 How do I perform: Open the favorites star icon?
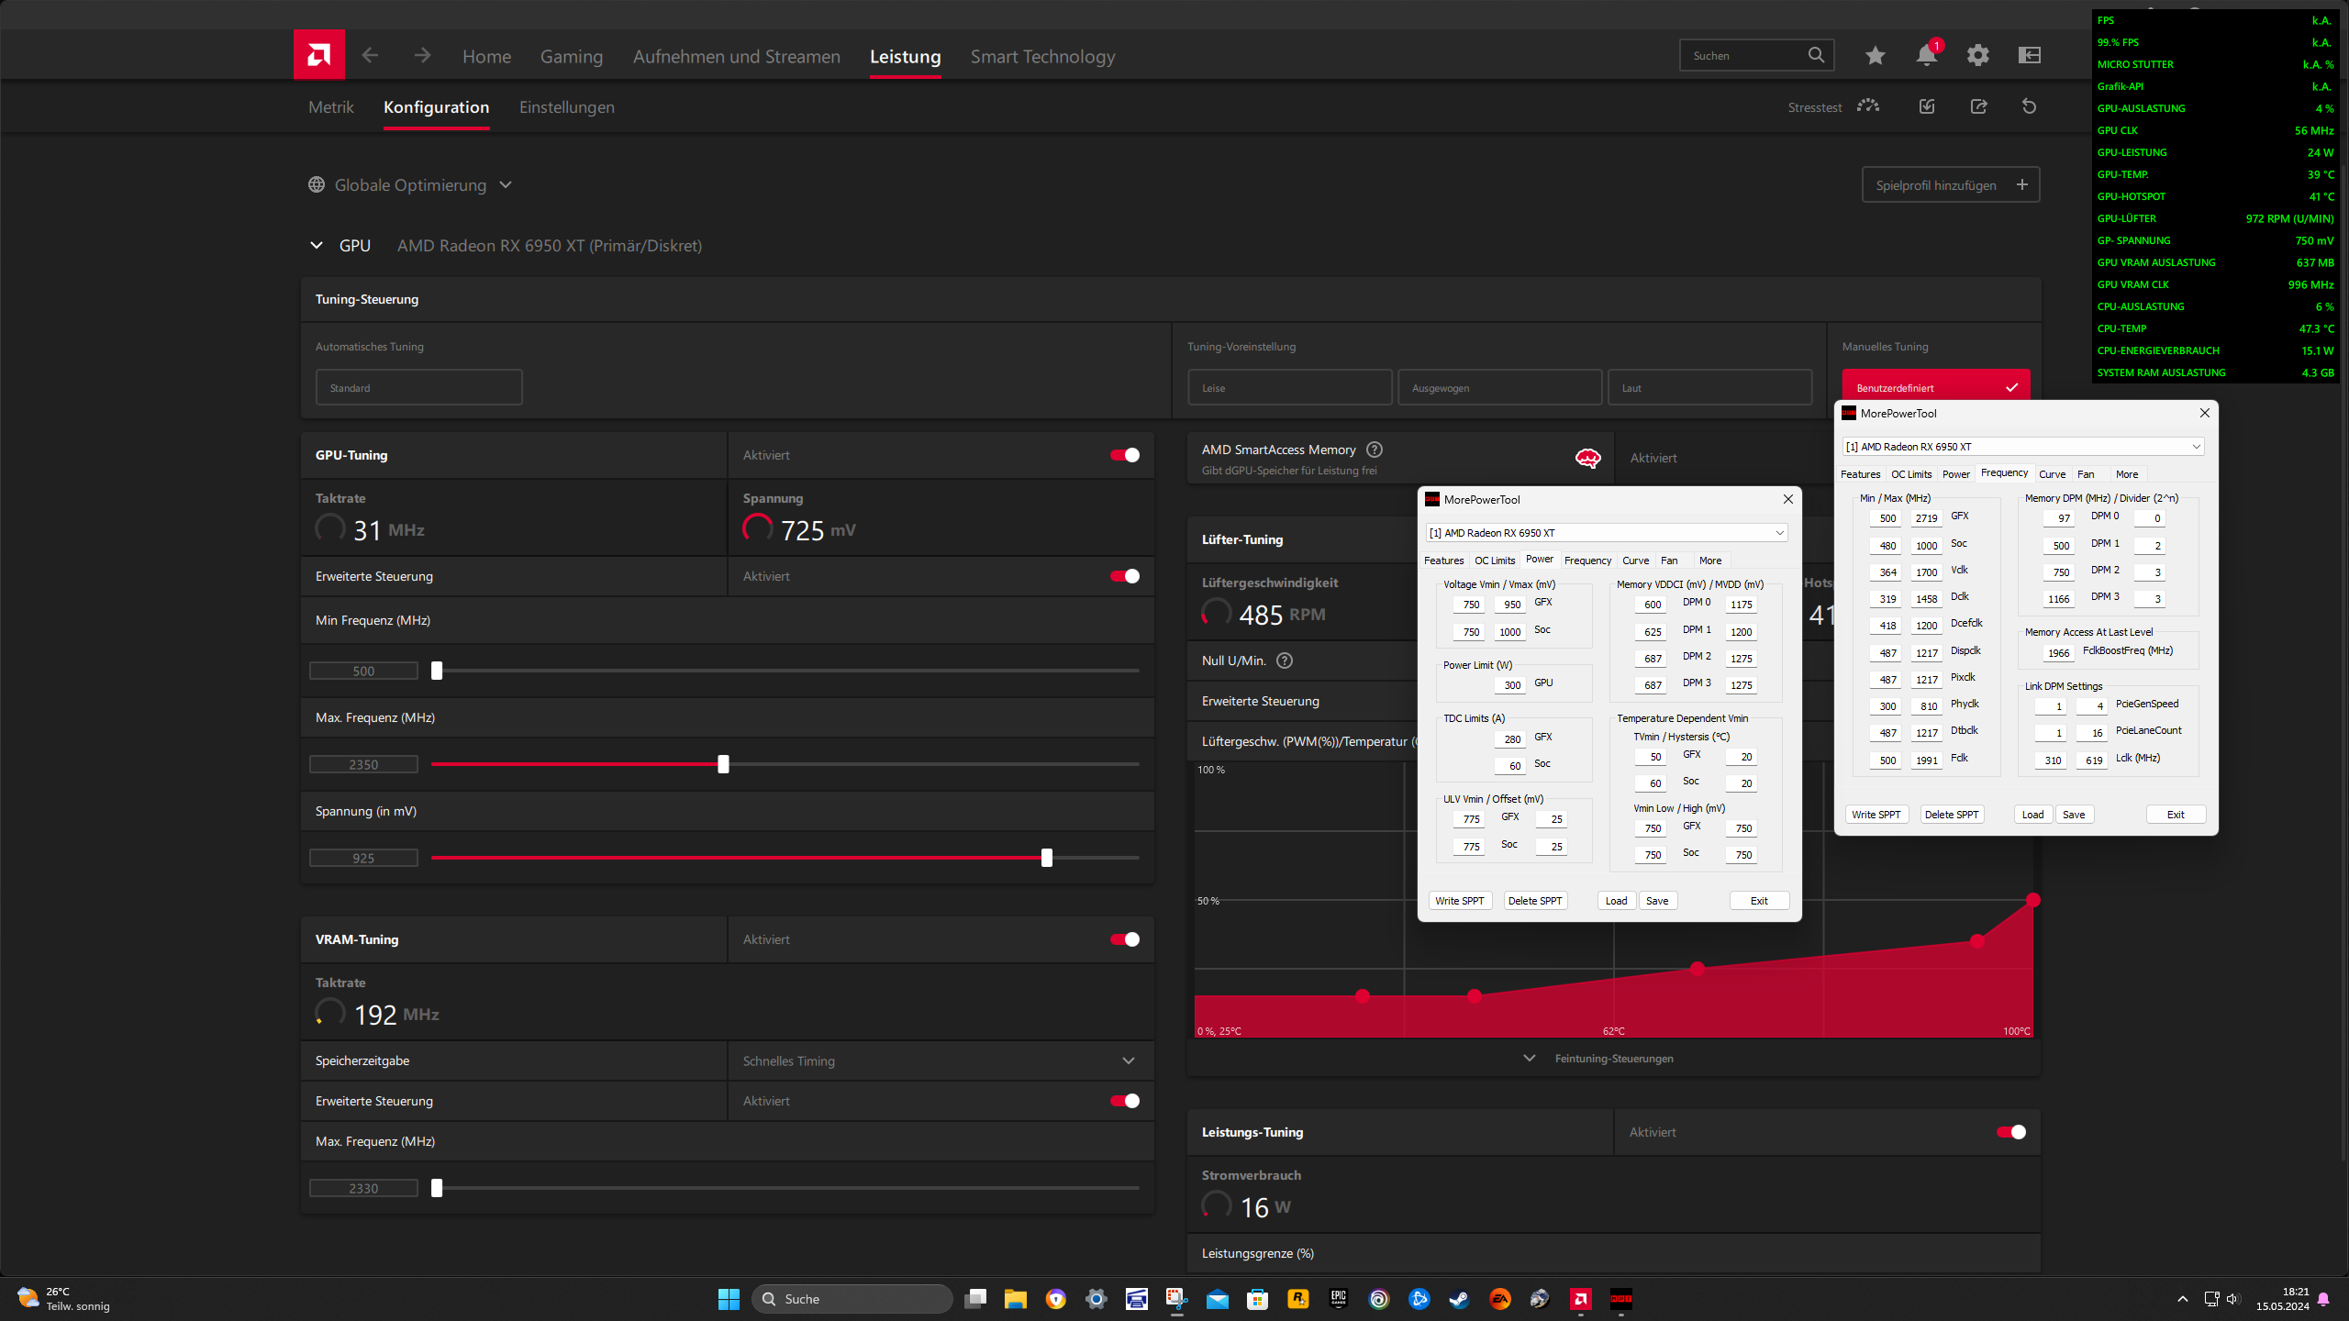(1875, 56)
